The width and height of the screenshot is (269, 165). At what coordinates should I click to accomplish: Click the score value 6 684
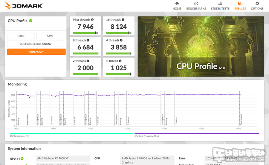[85, 47]
